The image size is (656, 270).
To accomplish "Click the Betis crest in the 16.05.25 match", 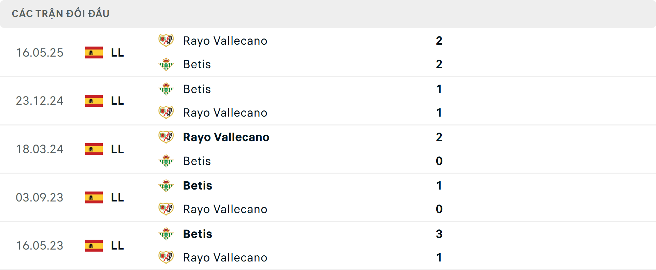I will 166,64.
